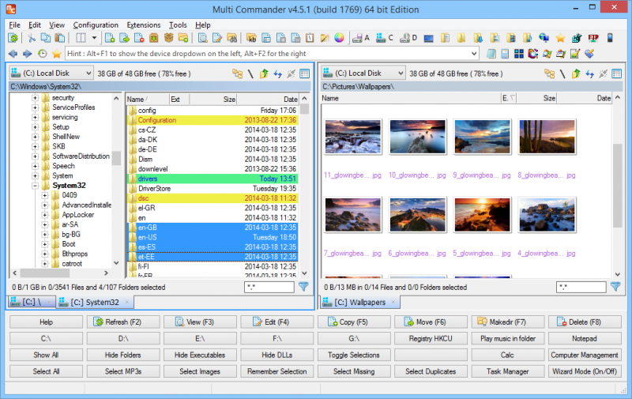Click Hide DLLs button
Screen dimensions: 632x399
pyautogui.click(x=277, y=355)
